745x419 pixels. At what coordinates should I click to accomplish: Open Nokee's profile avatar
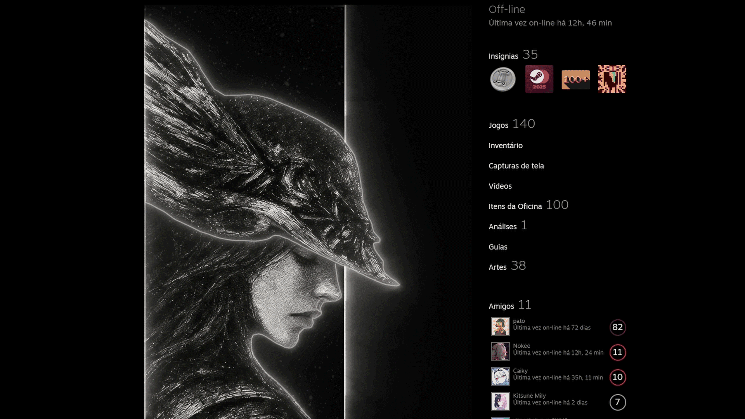tap(500, 351)
